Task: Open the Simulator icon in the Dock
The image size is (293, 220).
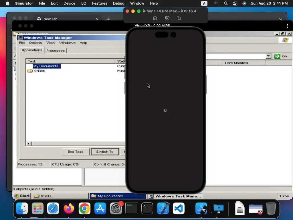Action: tap(201, 208)
